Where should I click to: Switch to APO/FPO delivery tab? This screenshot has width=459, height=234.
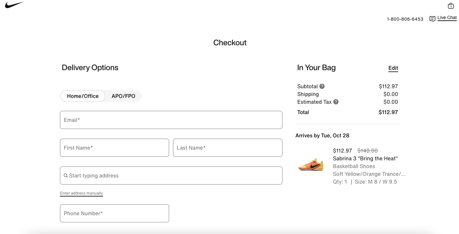pyautogui.click(x=123, y=96)
